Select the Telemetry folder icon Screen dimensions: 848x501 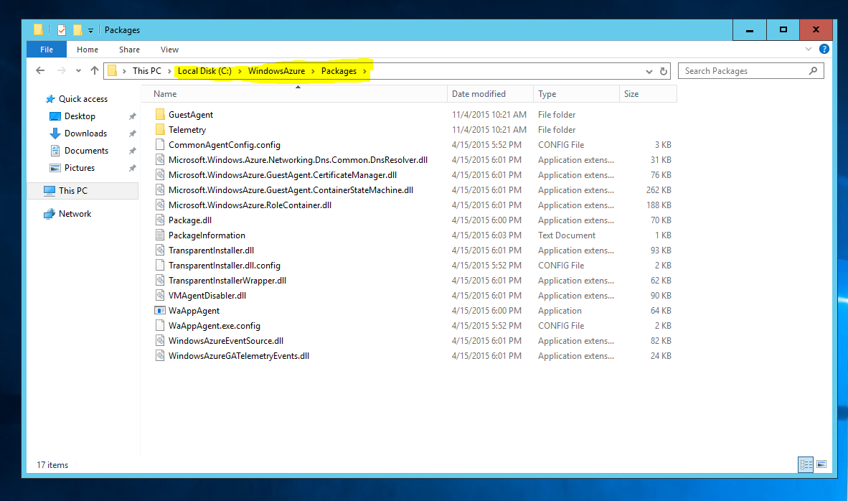(x=160, y=129)
